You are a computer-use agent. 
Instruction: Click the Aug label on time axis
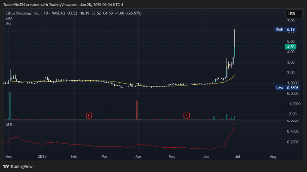click(273, 156)
